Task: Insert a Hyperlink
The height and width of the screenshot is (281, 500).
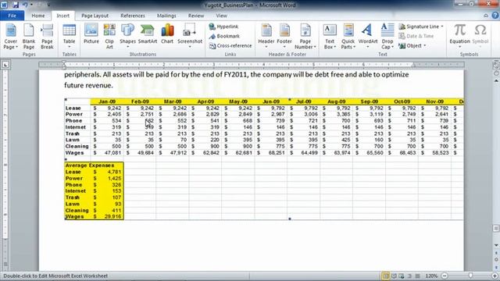Action: coord(224,27)
